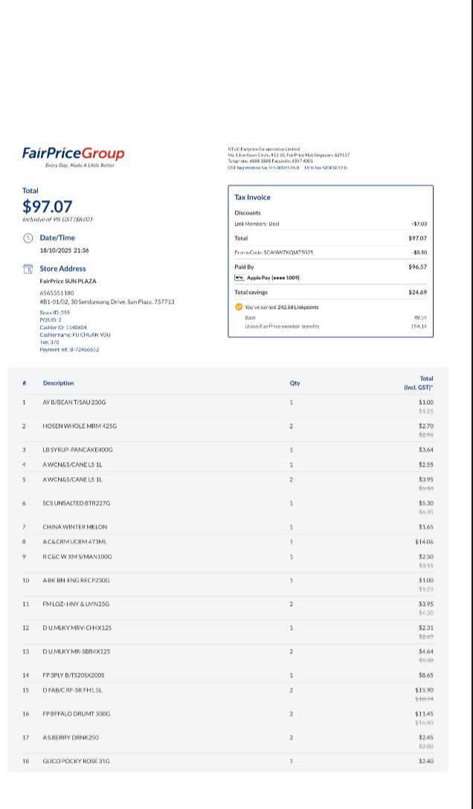This screenshot has height=809, width=473.
Task: Select the 'CHINA WINTER MELON' item
Action: 75,527
